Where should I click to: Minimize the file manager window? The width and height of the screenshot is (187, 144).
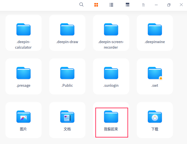pyautogui.click(x=156, y=5)
